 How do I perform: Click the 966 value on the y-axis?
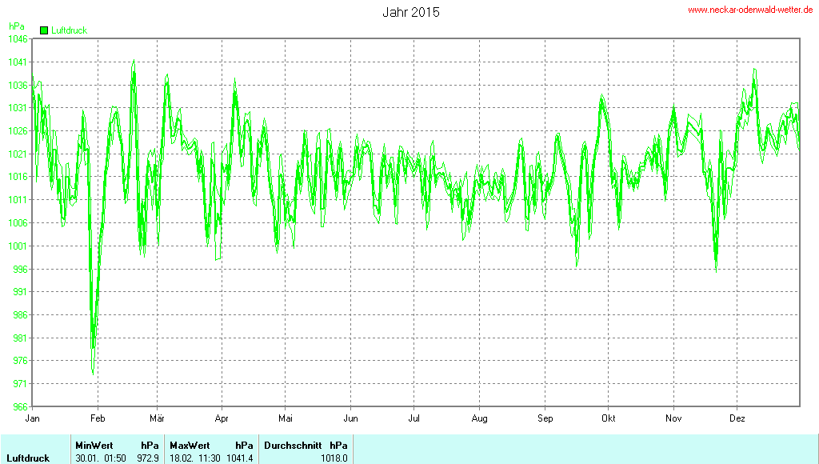tap(18, 407)
